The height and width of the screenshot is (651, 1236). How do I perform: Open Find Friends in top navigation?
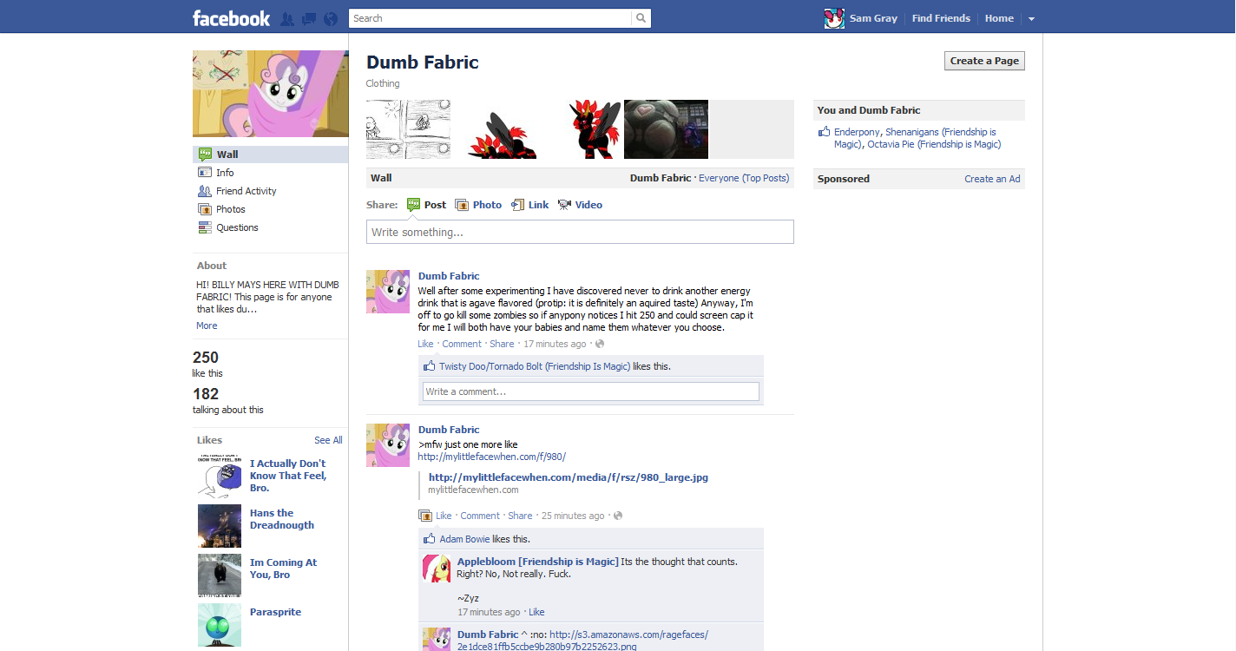tap(941, 18)
